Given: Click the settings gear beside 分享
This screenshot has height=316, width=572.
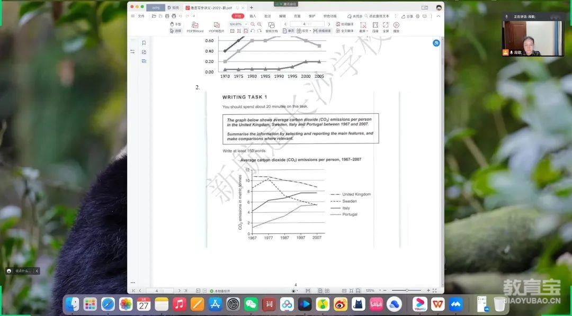Looking at the screenshot, I should [418, 16].
